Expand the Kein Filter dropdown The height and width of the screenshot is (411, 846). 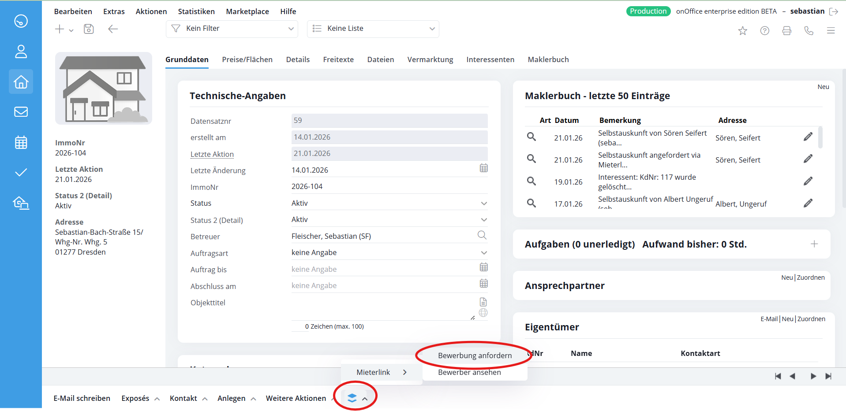232,29
